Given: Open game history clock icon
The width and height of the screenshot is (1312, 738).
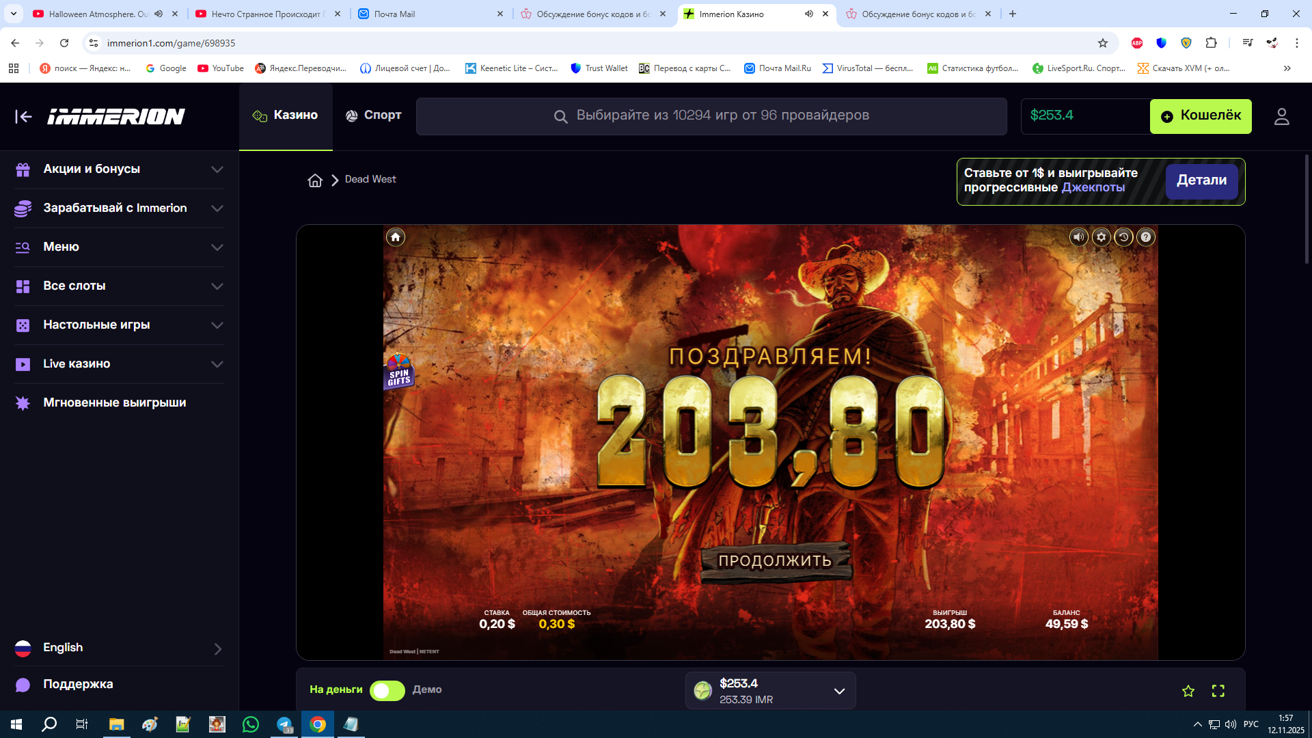Looking at the screenshot, I should pyautogui.click(x=1123, y=237).
